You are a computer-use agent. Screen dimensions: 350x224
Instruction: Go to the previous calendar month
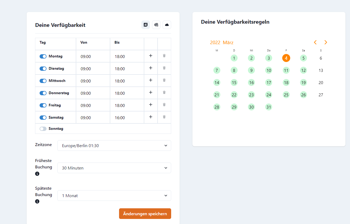(315, 42)
